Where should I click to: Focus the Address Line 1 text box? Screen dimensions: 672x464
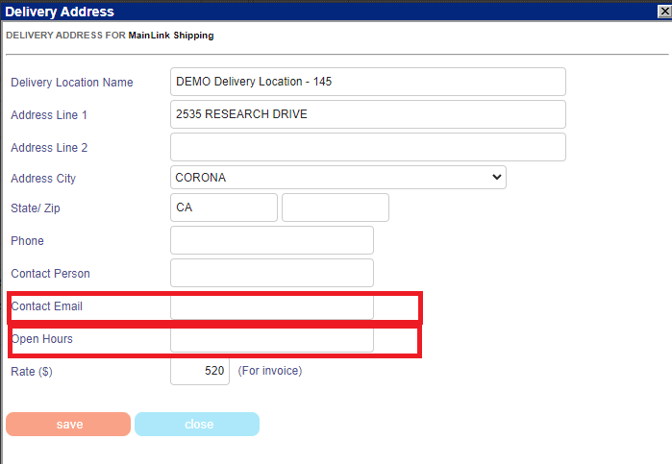367,114
